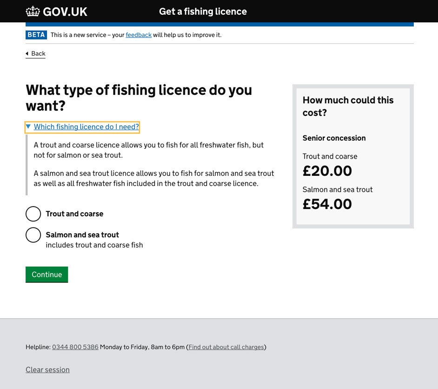Click the BETA phase banner tag

coord(36,34)
